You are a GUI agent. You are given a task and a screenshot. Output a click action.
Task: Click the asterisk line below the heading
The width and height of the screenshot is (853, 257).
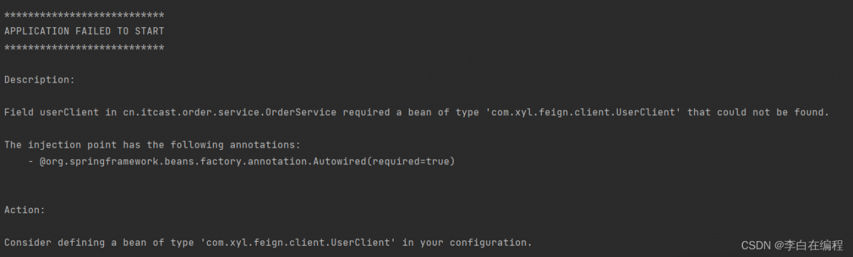point(84,48)
